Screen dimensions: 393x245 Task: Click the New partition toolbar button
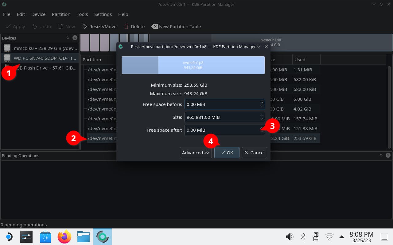[x=67, y=27]
